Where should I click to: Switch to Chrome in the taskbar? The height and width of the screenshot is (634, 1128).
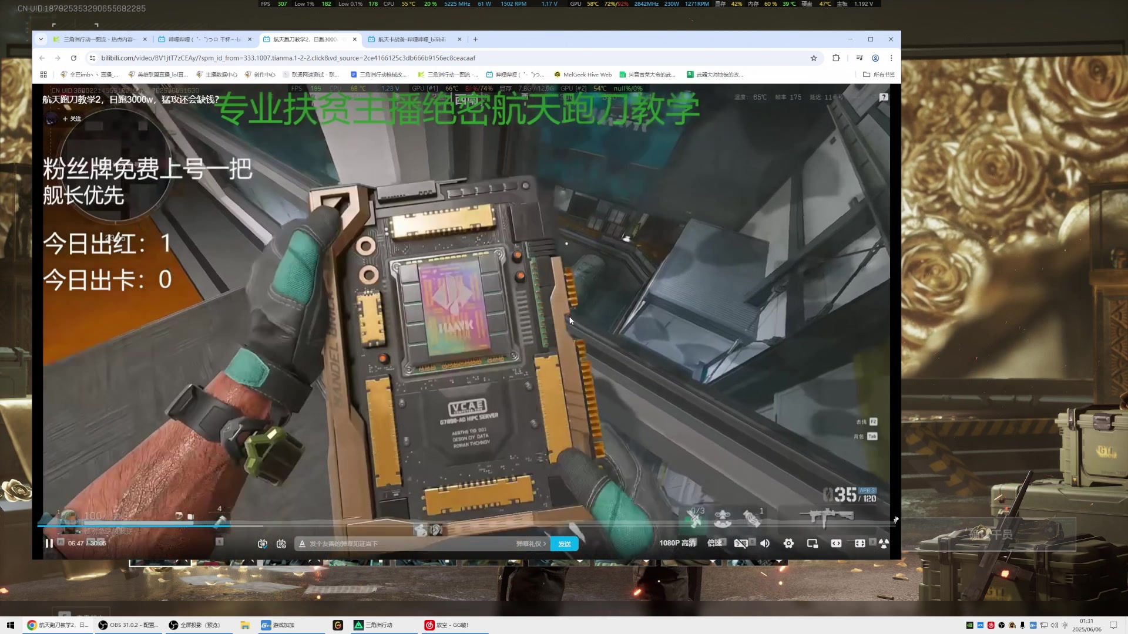[x=58, y=625]
